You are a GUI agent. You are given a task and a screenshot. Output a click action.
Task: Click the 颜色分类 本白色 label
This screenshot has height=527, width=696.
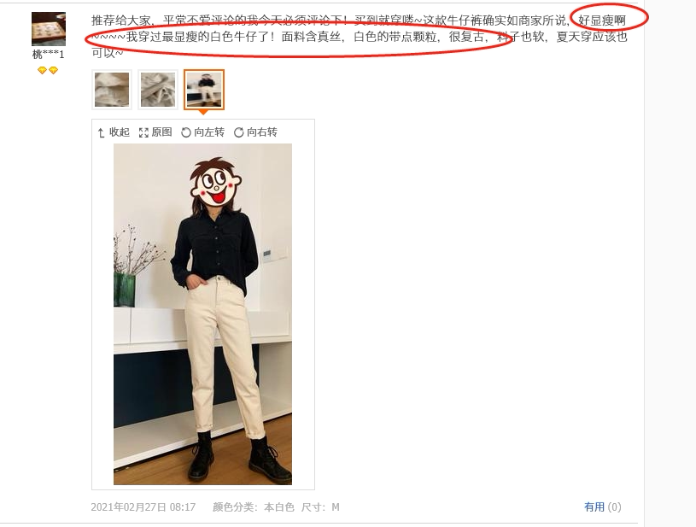[x=254, y=507]
